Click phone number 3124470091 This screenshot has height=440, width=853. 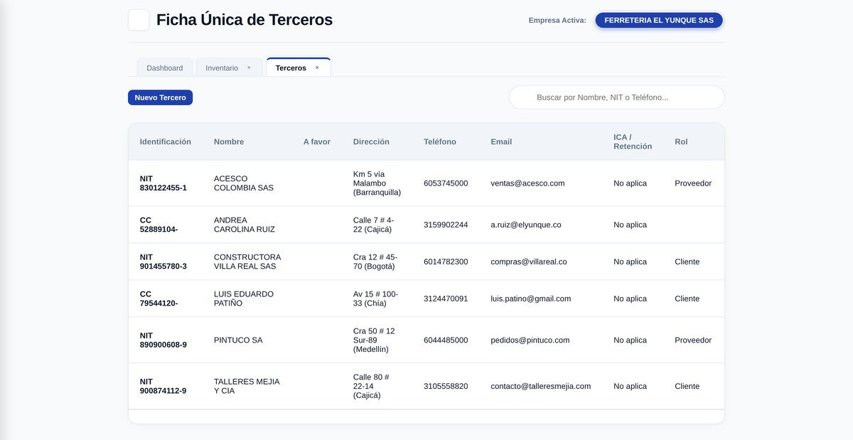pyautogui.click(x=446, y=299)
